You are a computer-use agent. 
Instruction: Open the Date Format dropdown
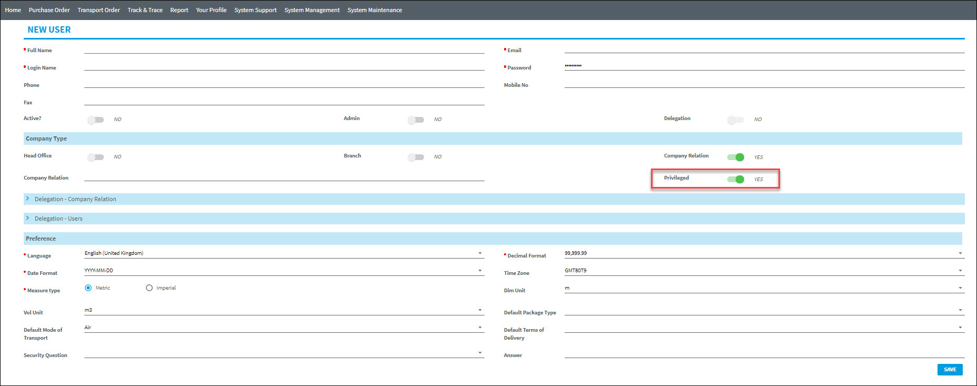coord(284,271)
